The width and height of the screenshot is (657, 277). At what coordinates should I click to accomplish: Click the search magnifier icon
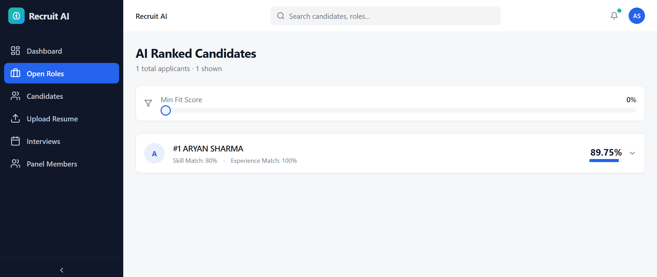pyautogui.click(x=281, y=16)
